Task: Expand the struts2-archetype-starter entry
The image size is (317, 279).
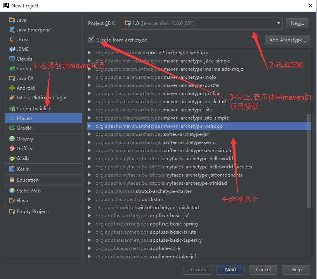Action: tap(89, 191)
